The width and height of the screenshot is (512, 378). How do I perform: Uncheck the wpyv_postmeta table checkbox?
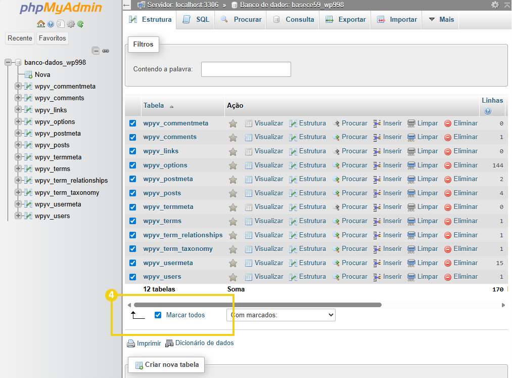[132, 179]
